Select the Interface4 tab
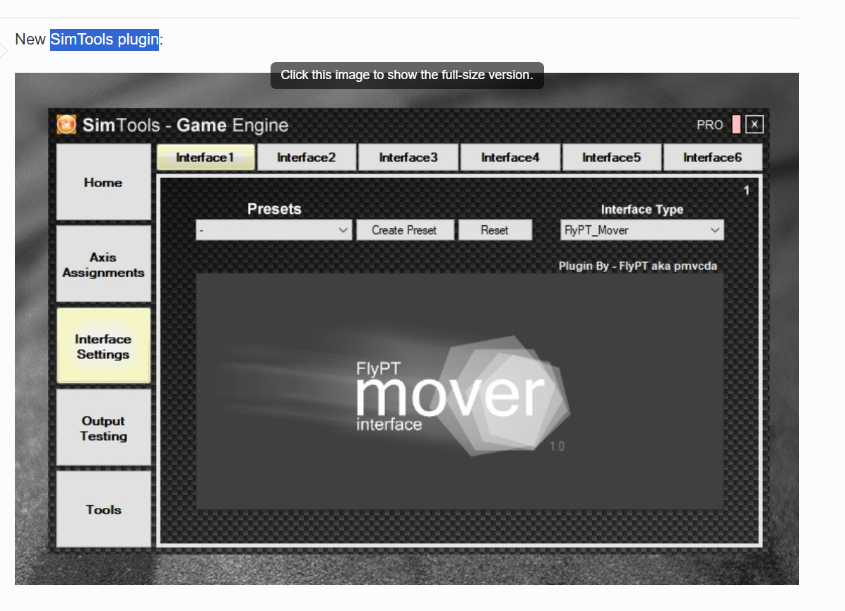 click(510, 158)
